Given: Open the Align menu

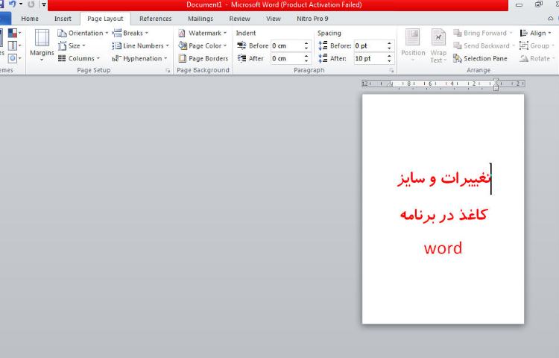Looking at the screenshot, I should pyautogui.click(x=535, y=33).
